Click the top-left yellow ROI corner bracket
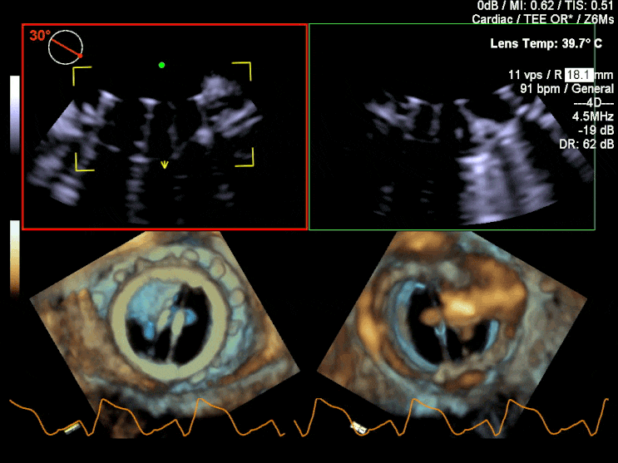This screenshot has width=618, height=463. pos(82,76)
